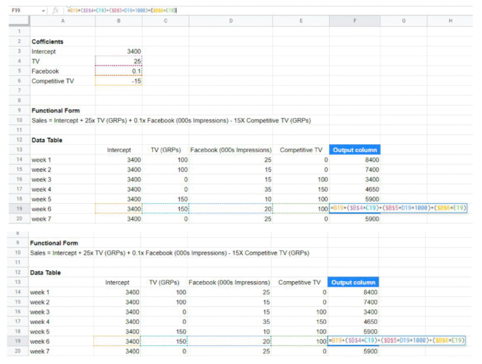The image size is (482, 364).
Task: Click TV (GRPs) header in upper sheet copy
Action: tap(166, 150)
